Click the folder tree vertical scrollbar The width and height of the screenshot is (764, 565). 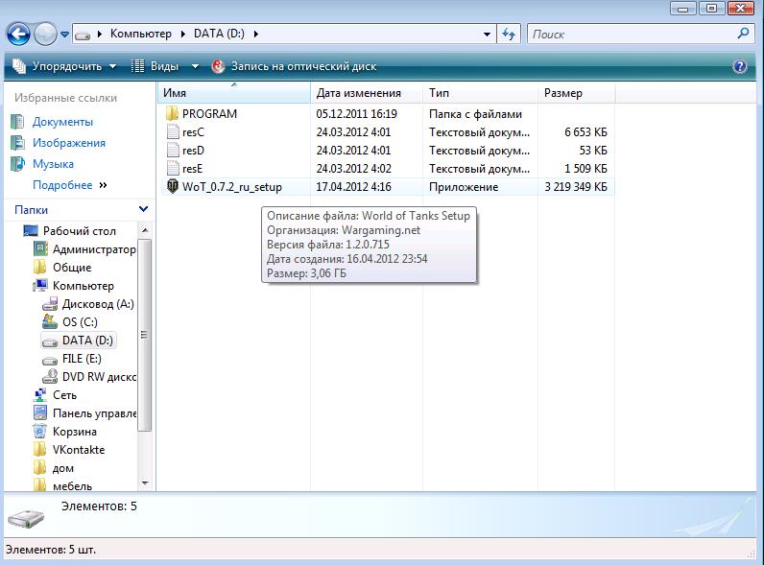tap(145, 336)
